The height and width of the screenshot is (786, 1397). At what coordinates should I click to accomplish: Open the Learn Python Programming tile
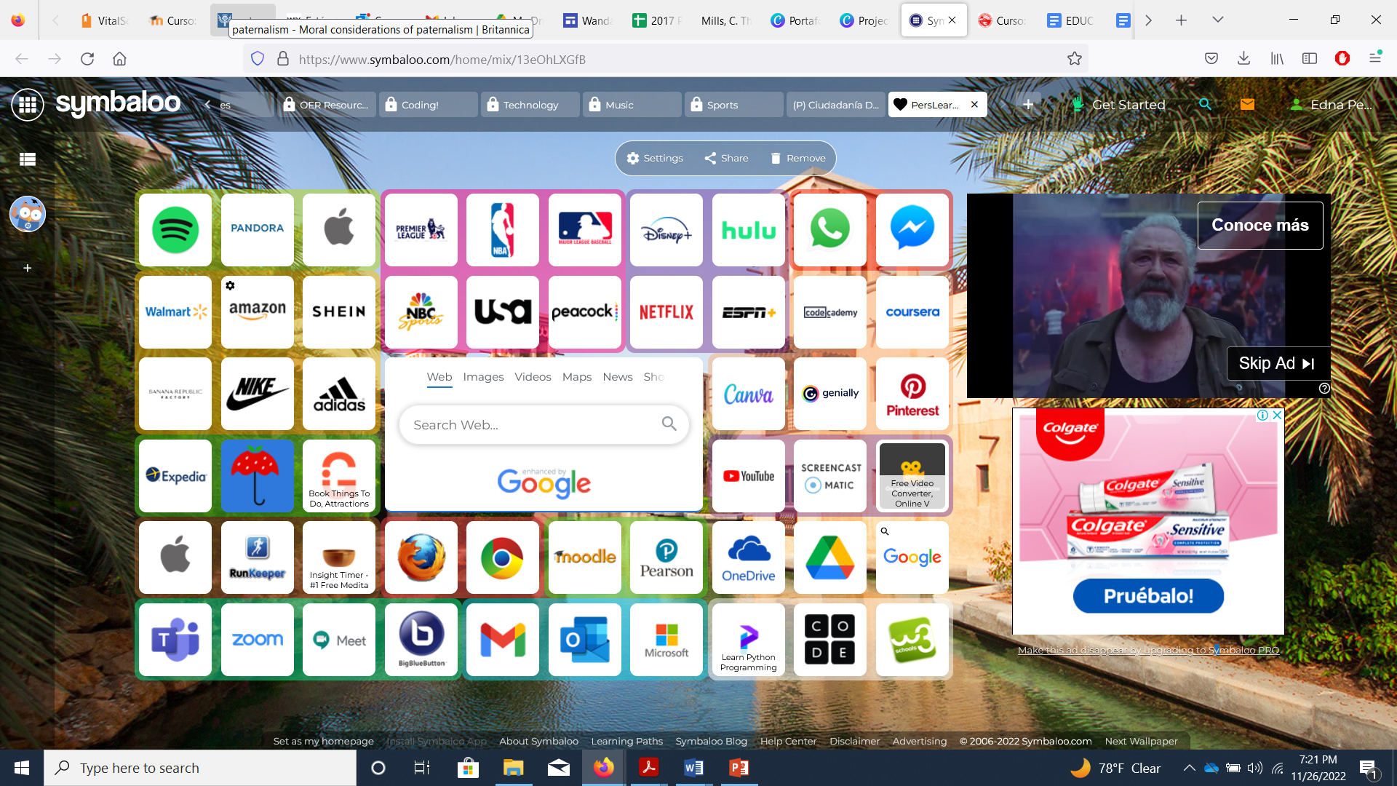(749, 640)
